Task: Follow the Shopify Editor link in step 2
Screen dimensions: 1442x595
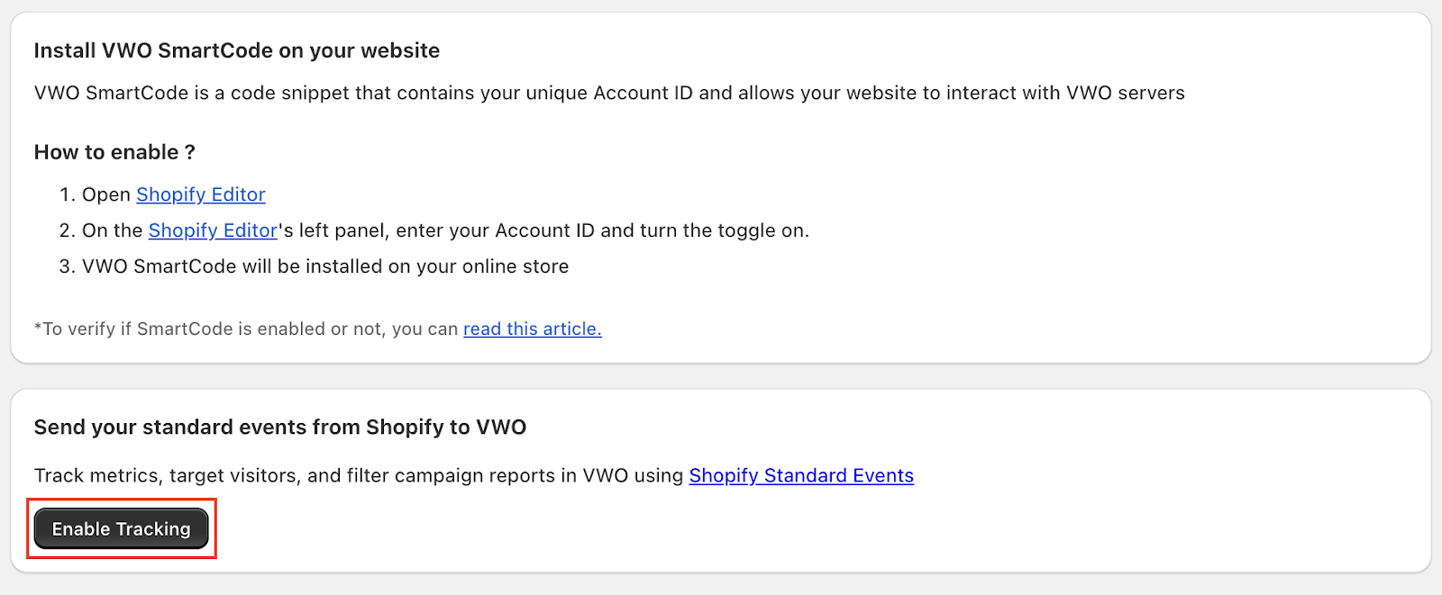Action: (213, 230)
